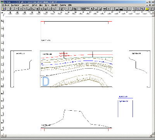The width and height of the screenshot is (155, 140).
Task: Click the bracket-shaped icon ending the toolbar
Action: (151, 9)
